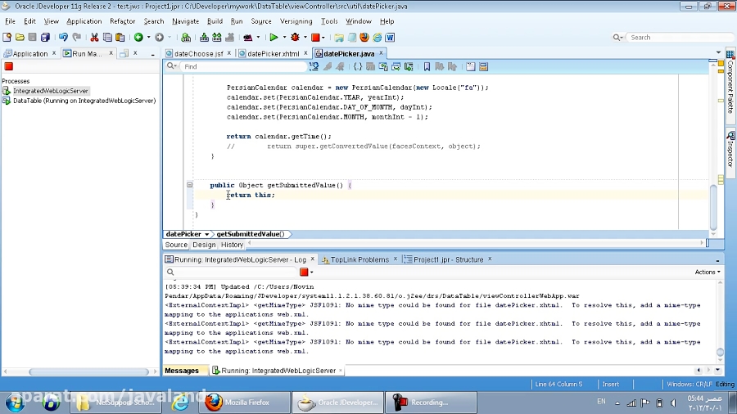Click green Back navigation arrow icon
Image resolution: width=737 pixels, height=414 pixels.
click(x=138, y=37)
